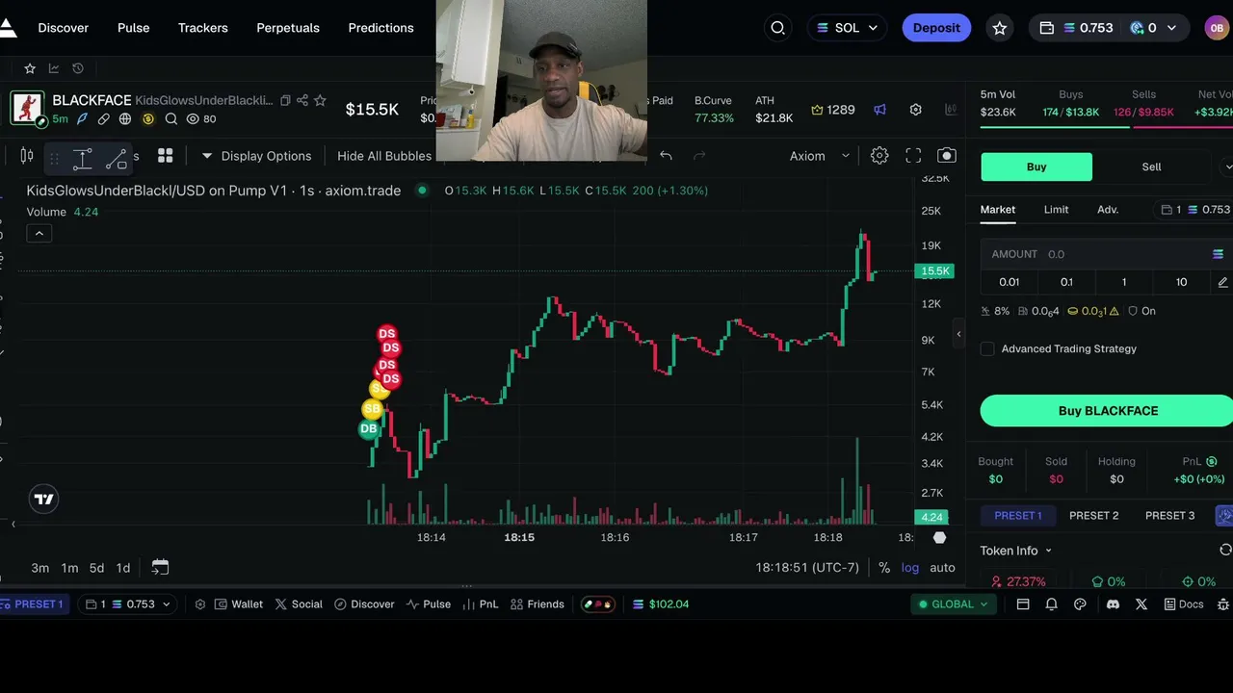Click the OB account avatar
This screenshot has height=693, width=1233.
[x=1217, y=28]
